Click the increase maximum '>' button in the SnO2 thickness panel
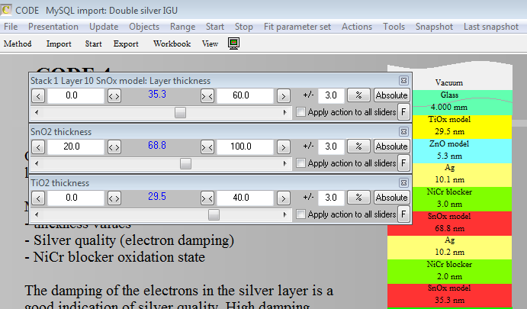This screenshot has height=309, width=527. point(283,146)
